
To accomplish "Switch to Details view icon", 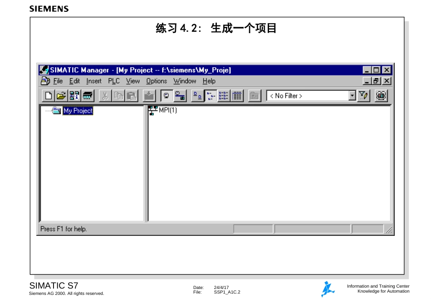I will (x=237, y=96).
